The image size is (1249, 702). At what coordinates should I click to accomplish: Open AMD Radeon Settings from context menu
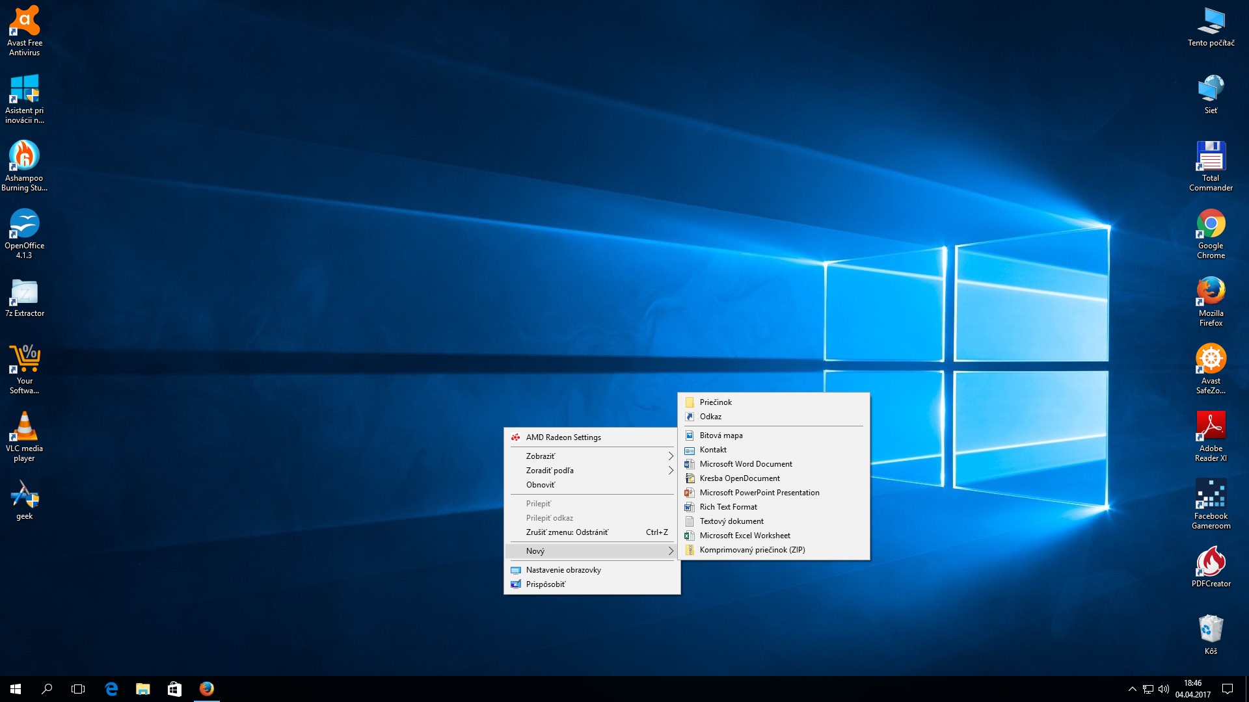[563, 437]
